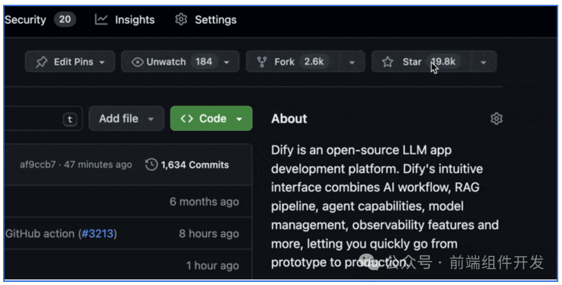This screenshot has height=285, width=562.
Task: Open the Add file dropdown
Action: tap(126, 119)
